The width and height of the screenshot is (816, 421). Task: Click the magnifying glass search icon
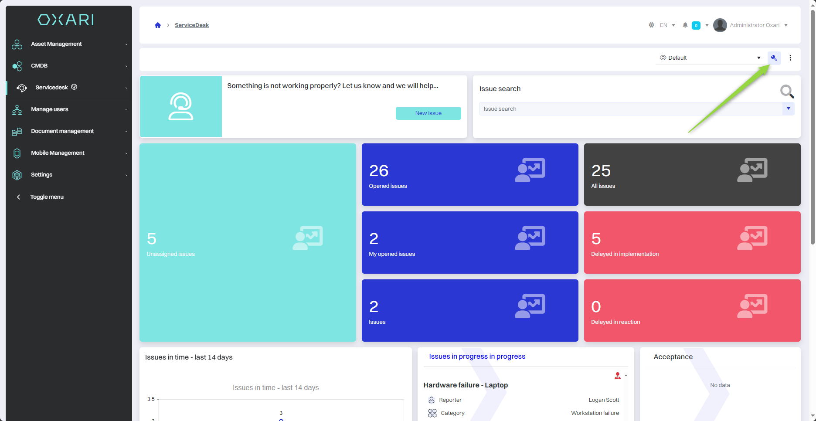(787, 92)
